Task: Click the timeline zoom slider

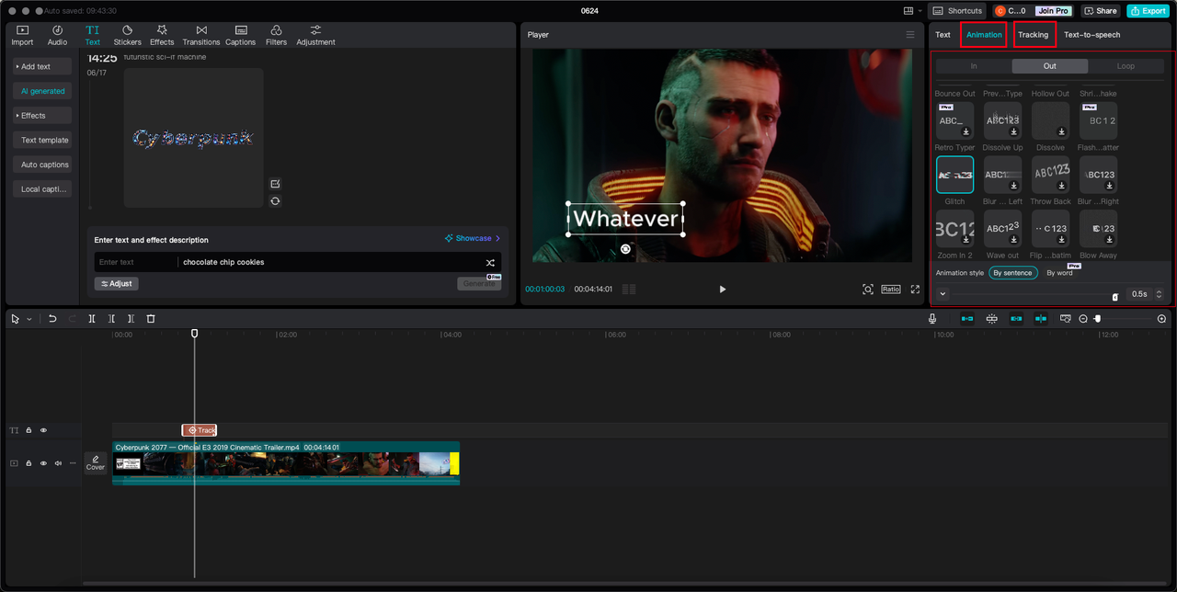Action: pos(1122,319)
